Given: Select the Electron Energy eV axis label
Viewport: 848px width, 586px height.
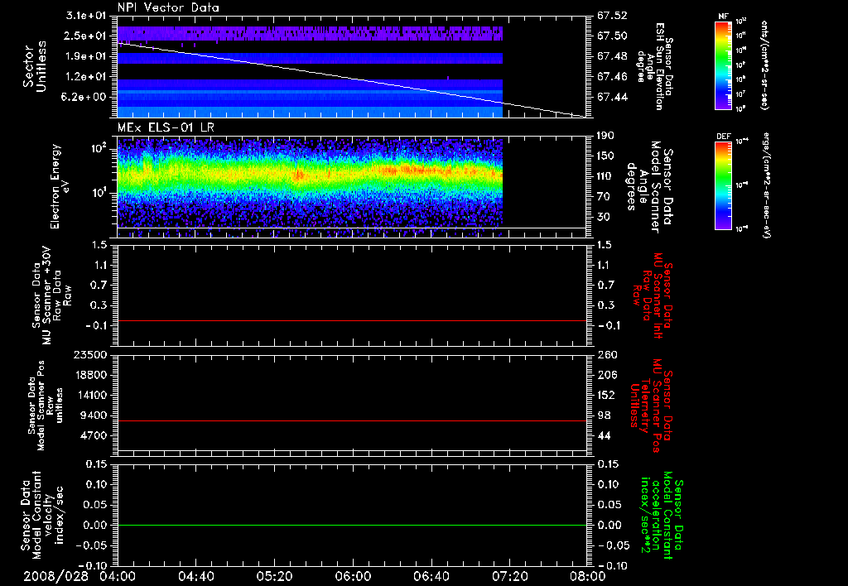Looking at the screenshot, I should [55, 186].
